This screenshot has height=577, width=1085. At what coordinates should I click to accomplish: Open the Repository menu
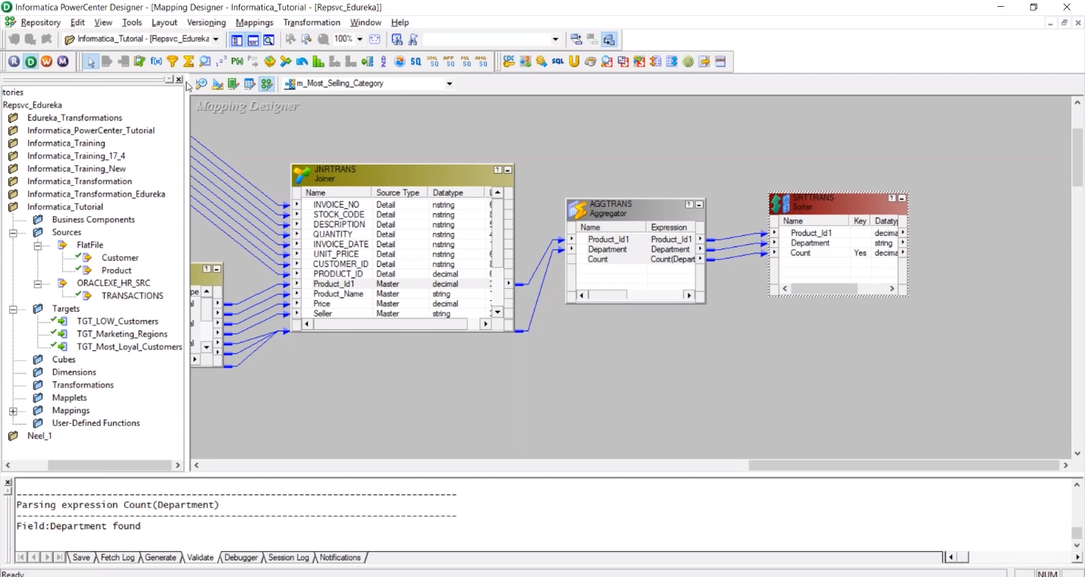(x=40, y=23)
